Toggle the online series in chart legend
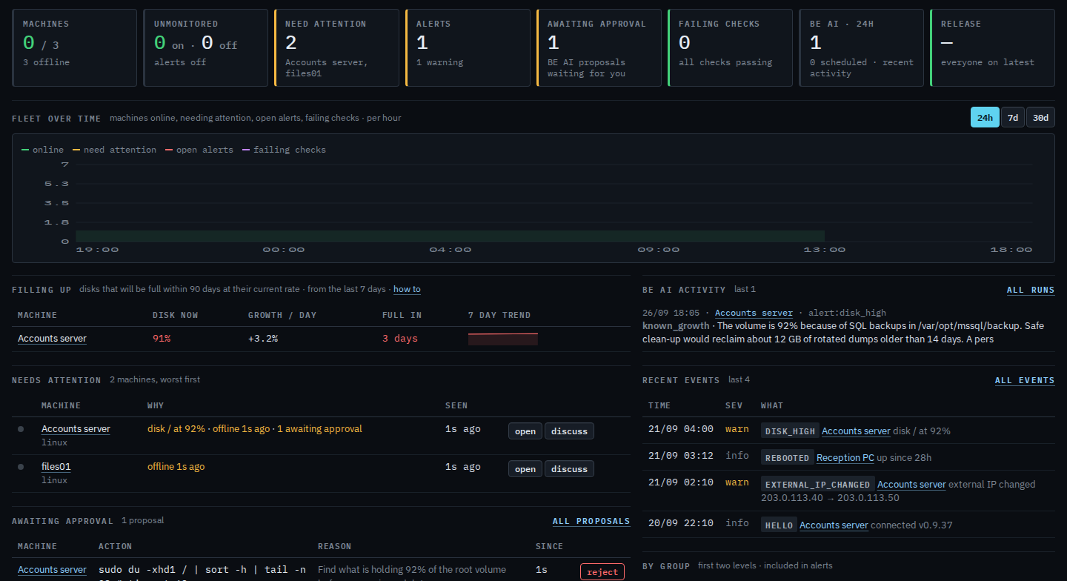Image resolution: width=1067 pixels, height=581 pixels. point(43,150)
